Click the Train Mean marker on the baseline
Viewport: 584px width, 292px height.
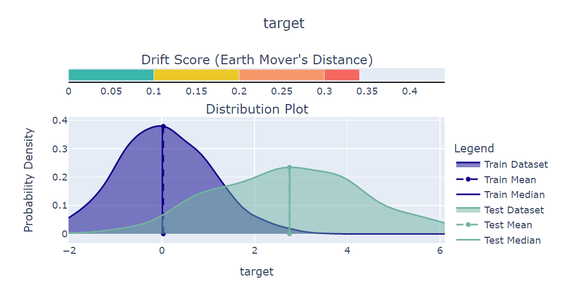pyautogui.click(x=163, y=234)
